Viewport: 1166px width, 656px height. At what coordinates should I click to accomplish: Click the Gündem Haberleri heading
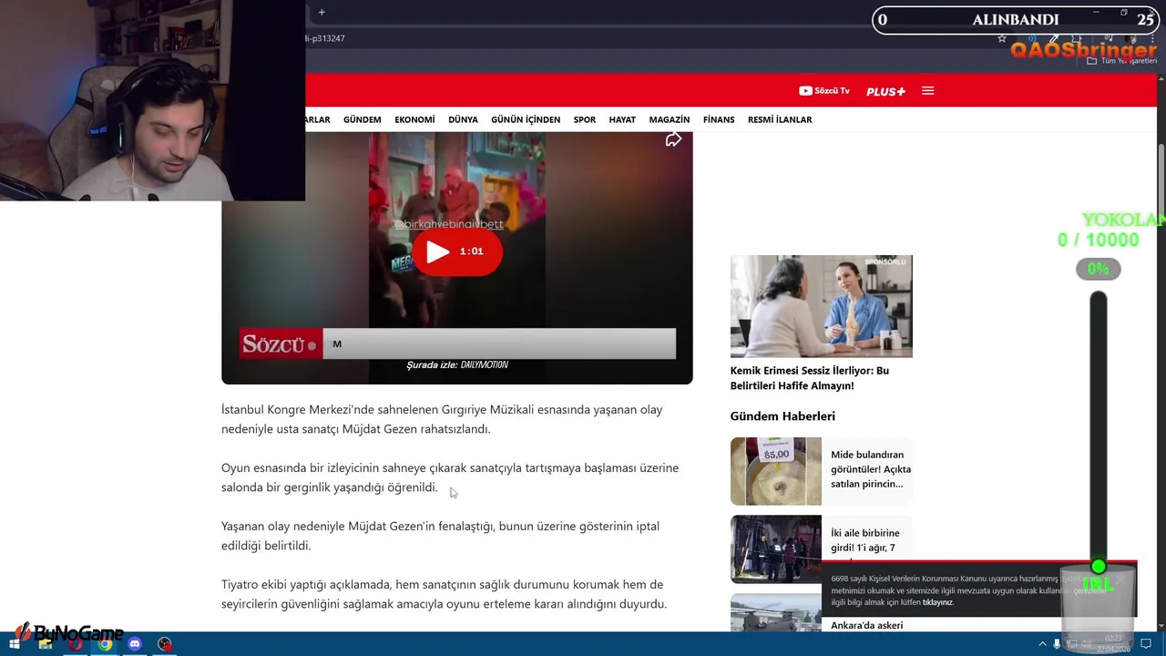click(782, 416)
